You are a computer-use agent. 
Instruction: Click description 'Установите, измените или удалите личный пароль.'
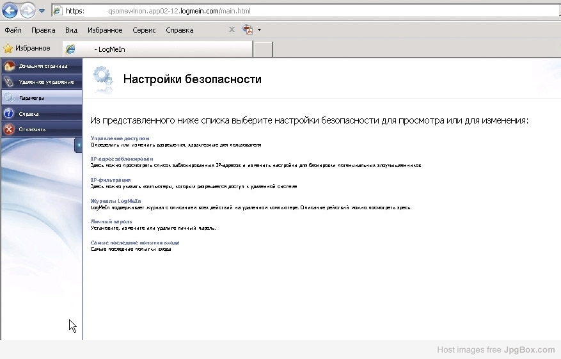[153, 228]
